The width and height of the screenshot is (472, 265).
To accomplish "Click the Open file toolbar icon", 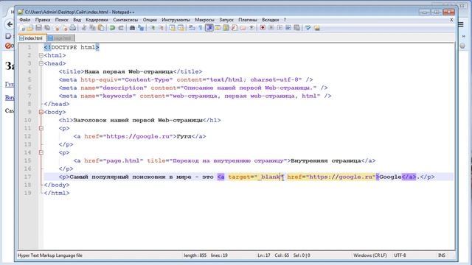I will pyautogui.click(x=29, y=28).
